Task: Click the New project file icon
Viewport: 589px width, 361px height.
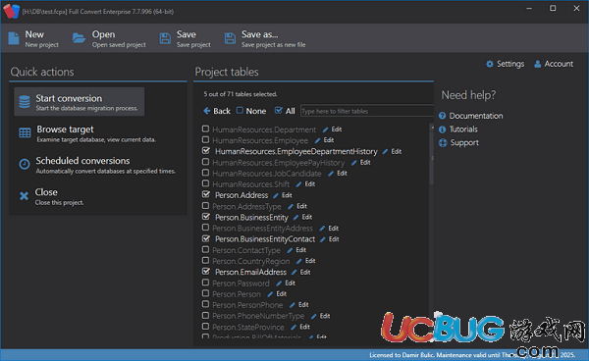Action: tap(14, 38)
